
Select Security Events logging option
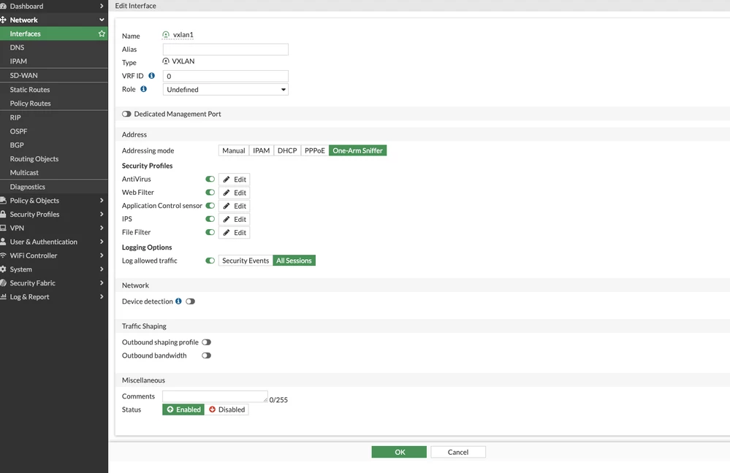(x=246, y=261)
